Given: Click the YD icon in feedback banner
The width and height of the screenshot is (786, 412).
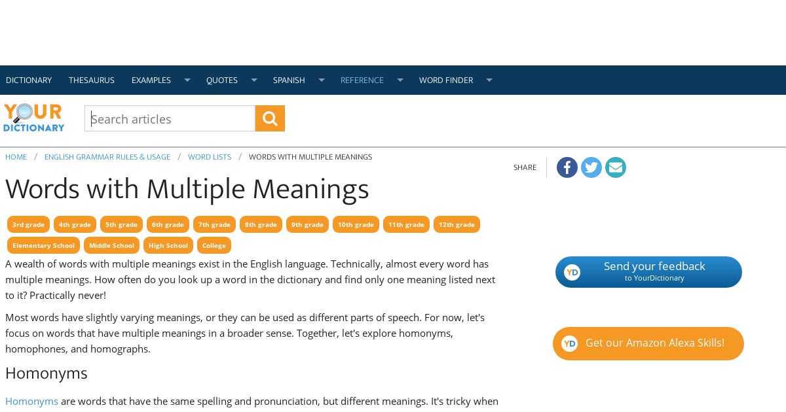Looking at the screenshot, I should 572,272.
